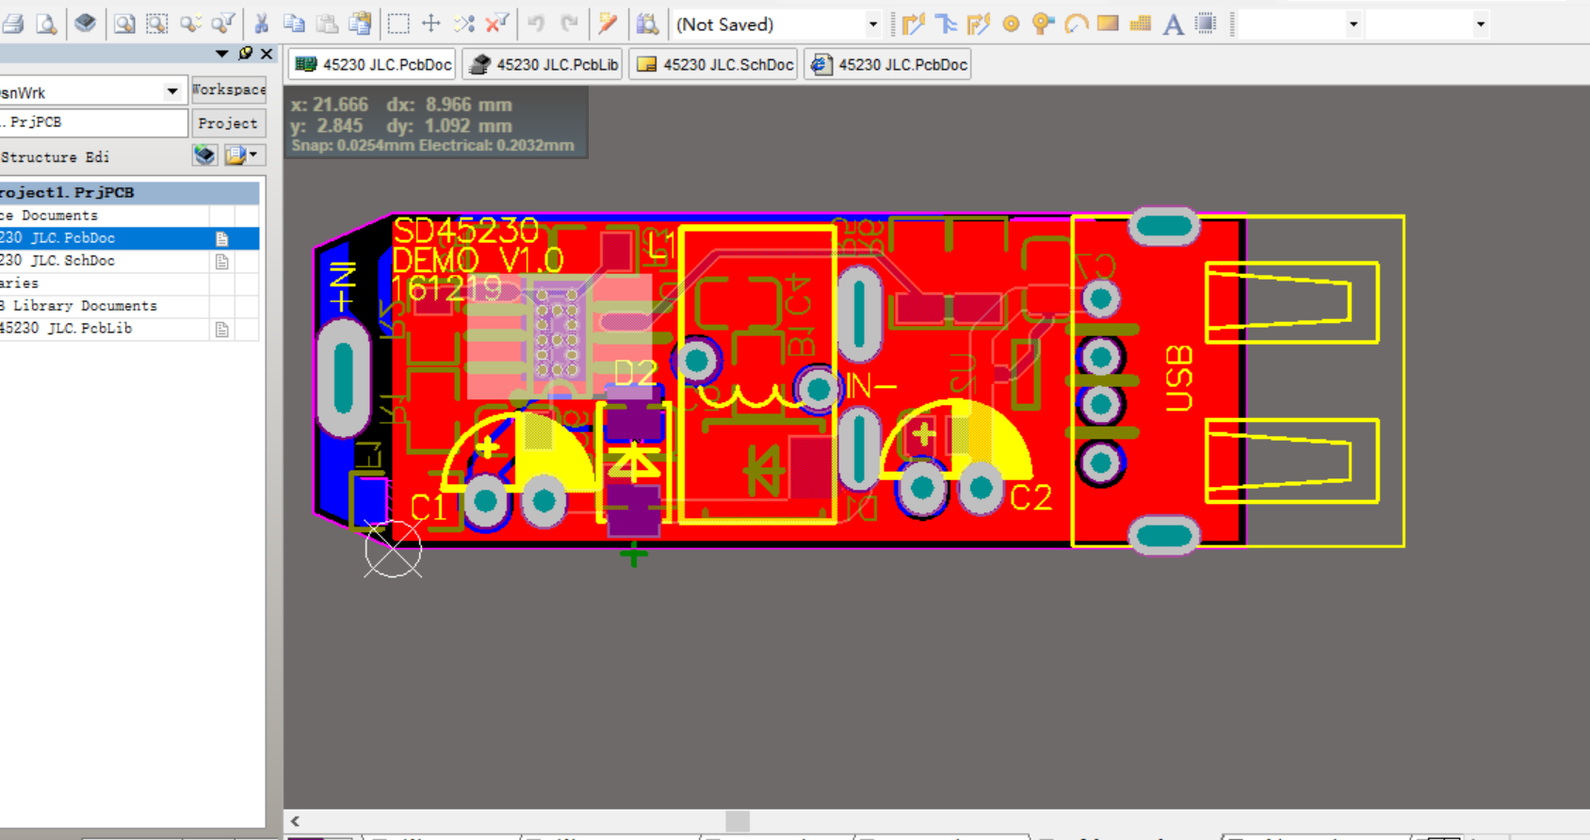Select objects inside area tool

pyautogui.click(x=398, y=24)
